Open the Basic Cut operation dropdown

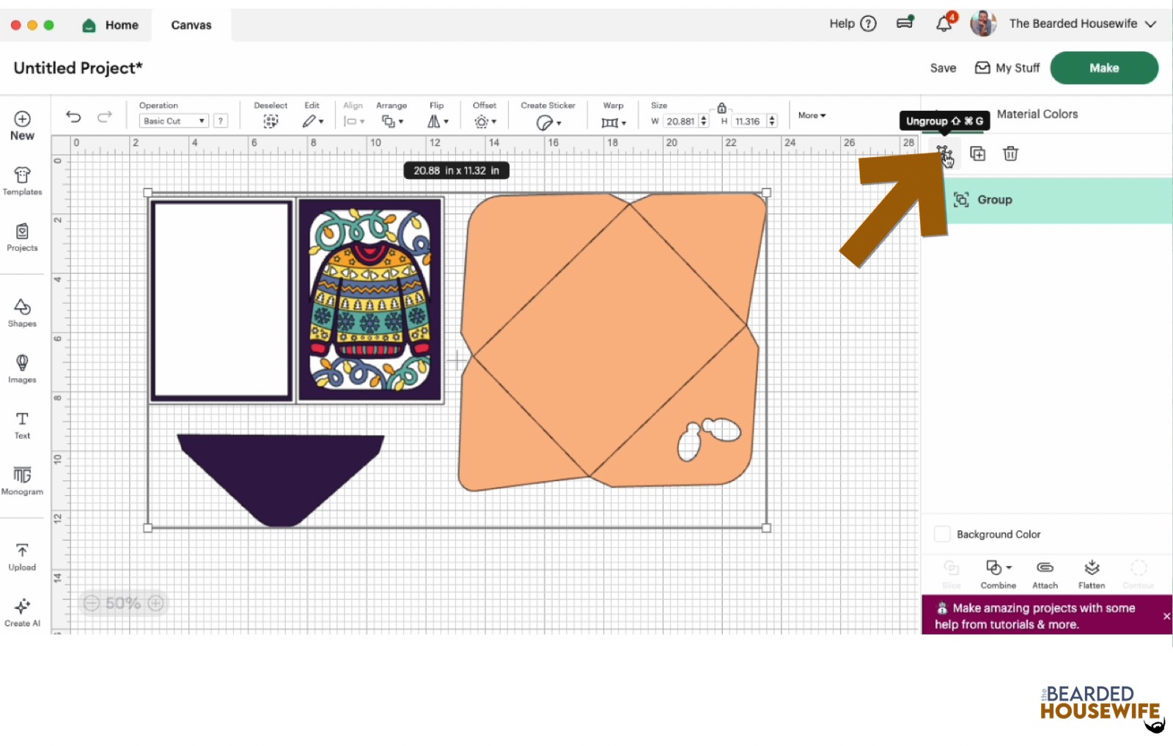tap(172, 120)
